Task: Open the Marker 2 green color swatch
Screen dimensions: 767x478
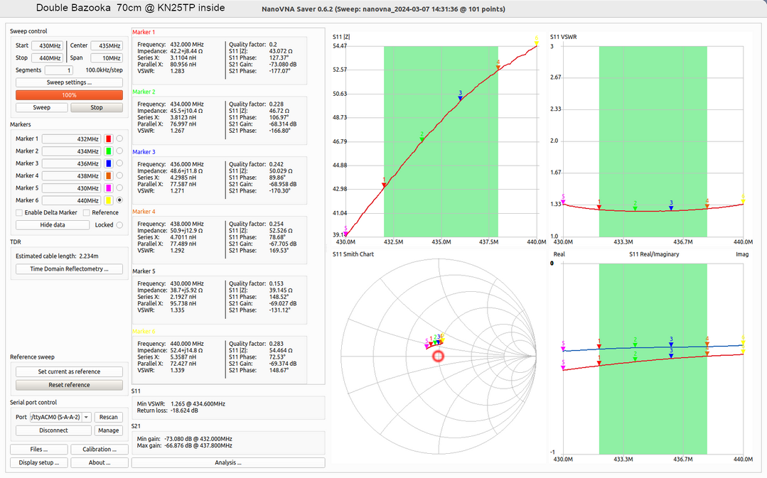Action: (x=109, y=151)
